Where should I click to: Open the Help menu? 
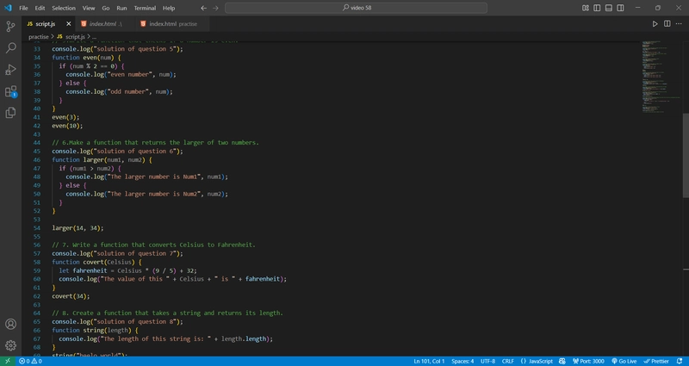click(169, 8)
